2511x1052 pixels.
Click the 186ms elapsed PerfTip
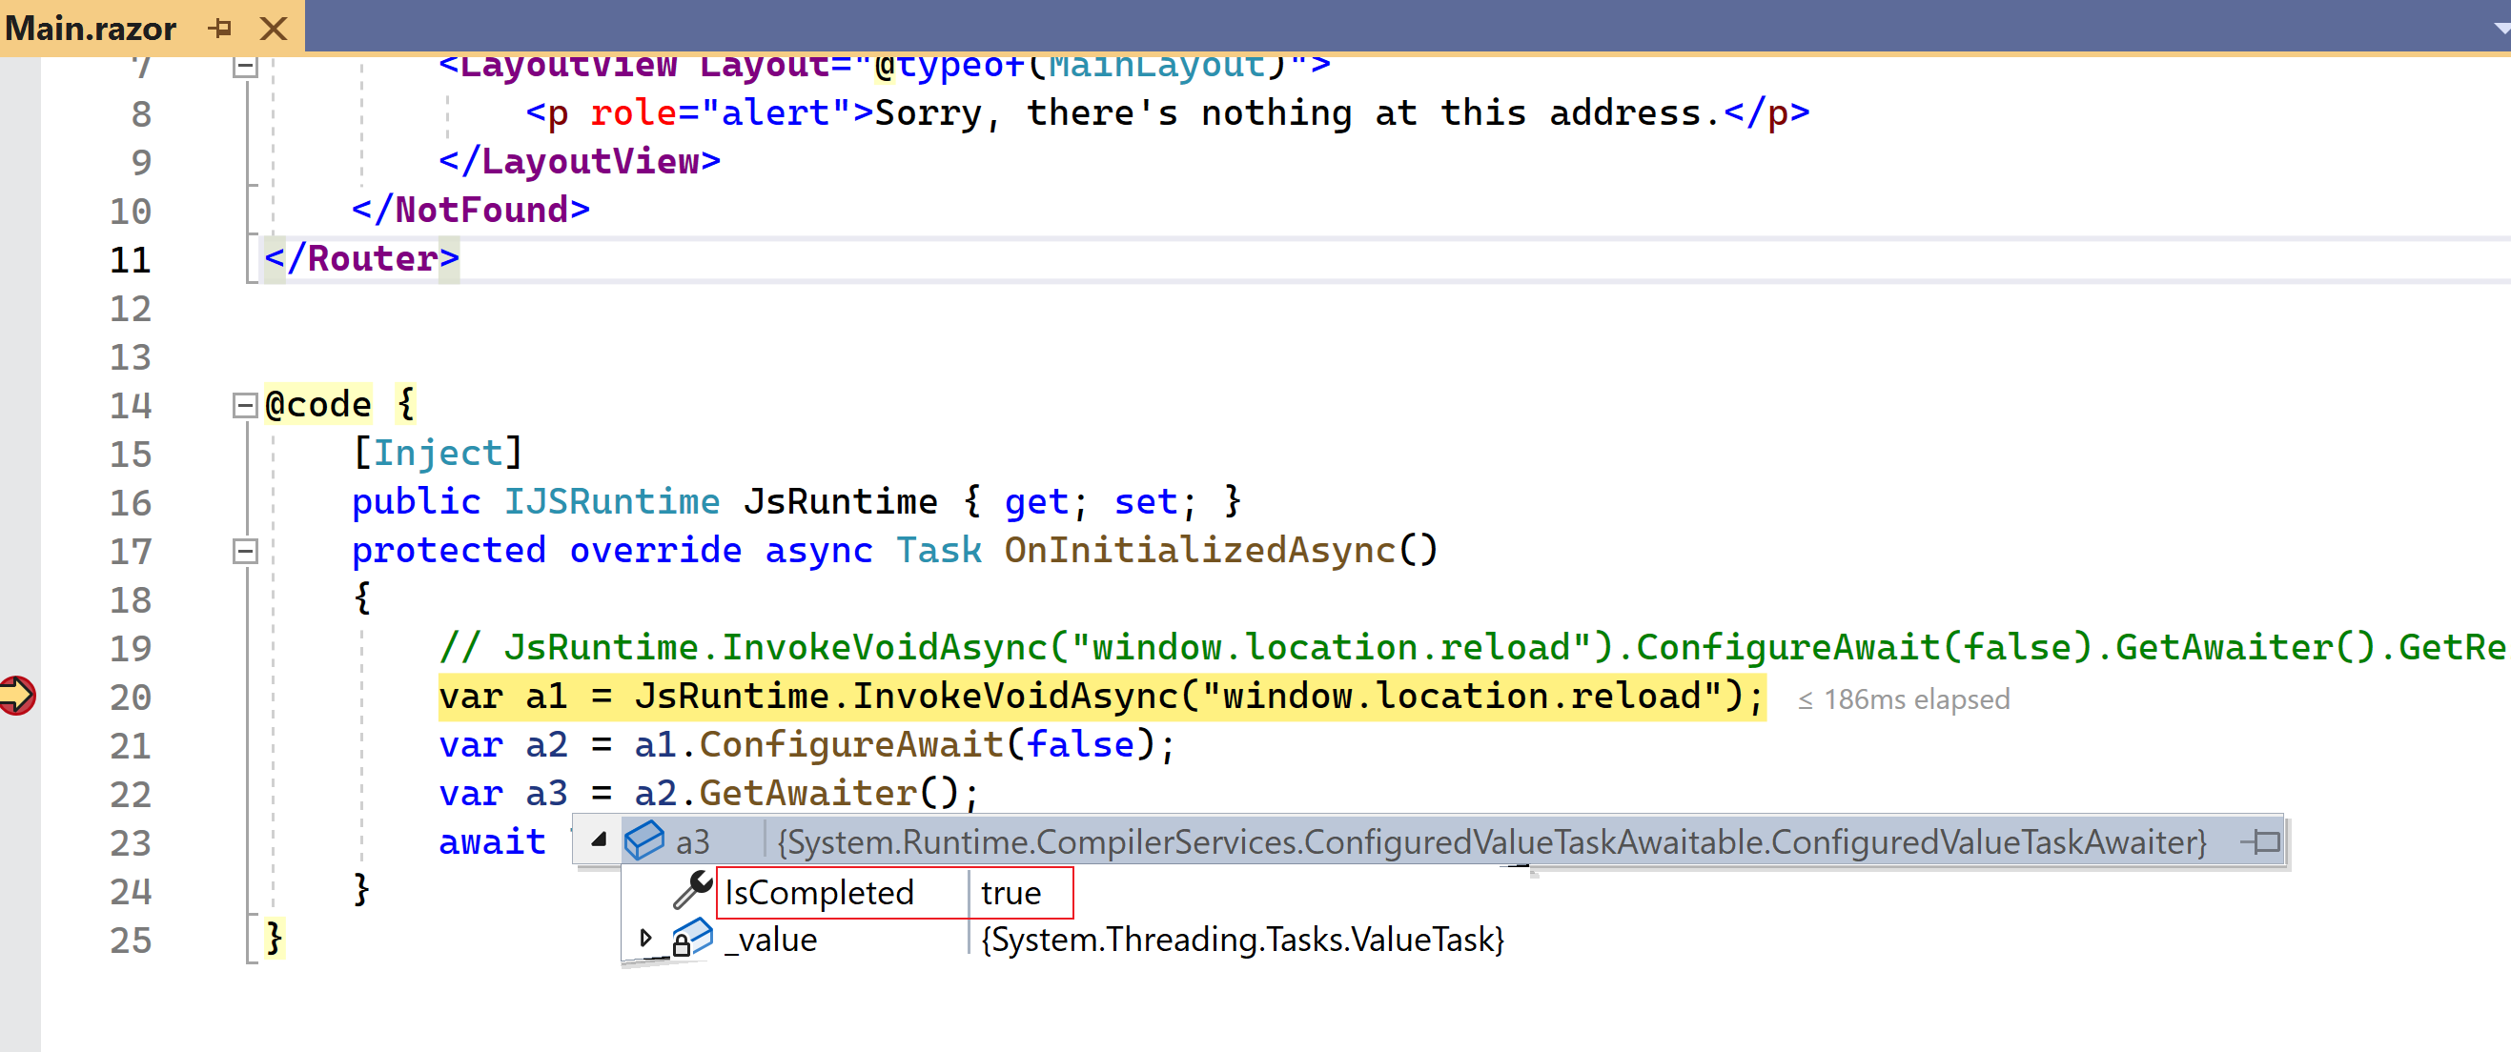coord(1901,698)
